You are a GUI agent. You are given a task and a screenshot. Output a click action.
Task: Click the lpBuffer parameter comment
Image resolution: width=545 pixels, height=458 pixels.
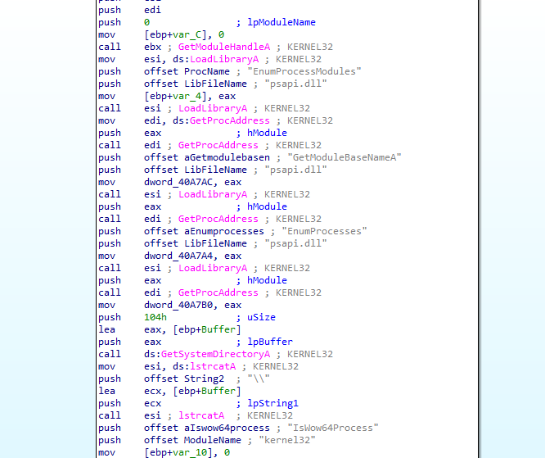[270, 342]
